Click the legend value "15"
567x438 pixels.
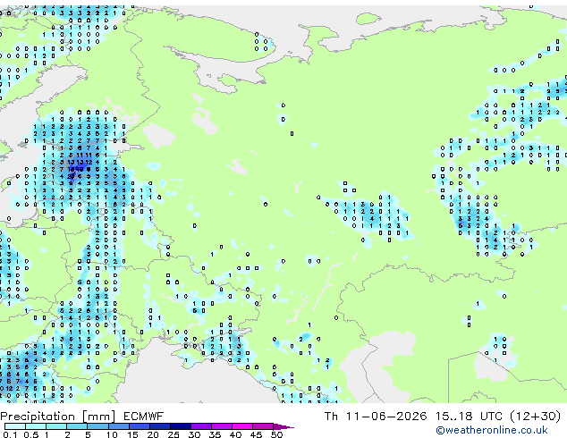coord(132,434)
